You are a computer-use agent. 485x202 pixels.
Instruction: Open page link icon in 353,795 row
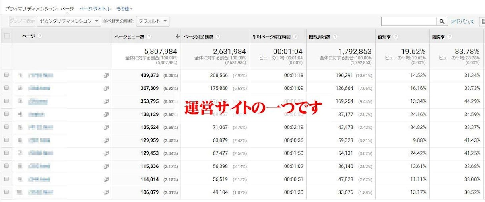[106, 101]
